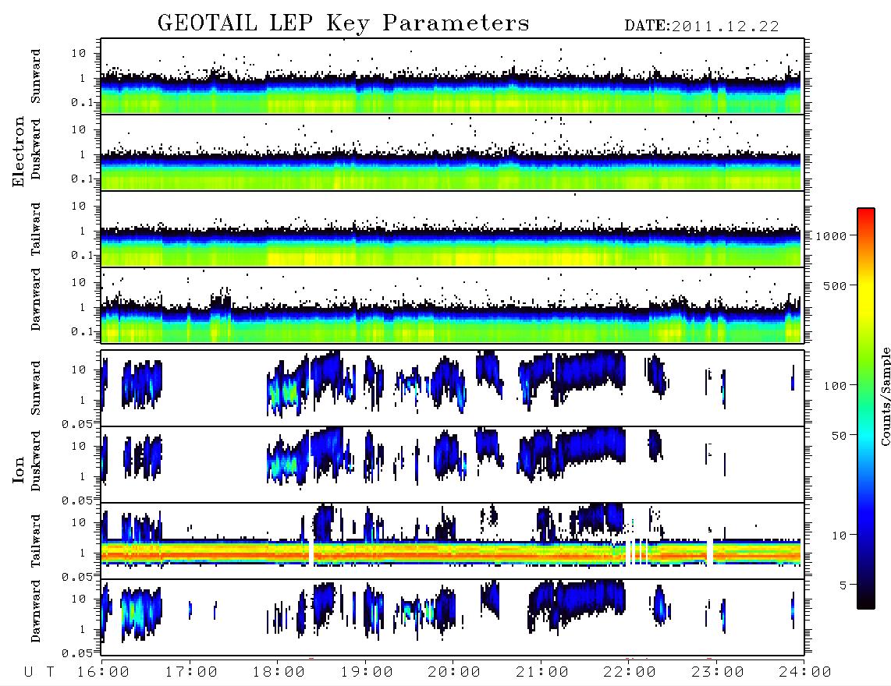Click the vertical 'Ion' group label

[x=19, y=469]
